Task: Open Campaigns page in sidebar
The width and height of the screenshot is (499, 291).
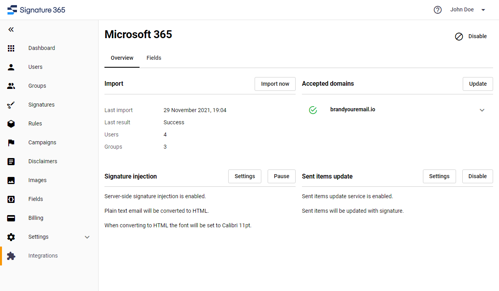Action: [42, 142]
